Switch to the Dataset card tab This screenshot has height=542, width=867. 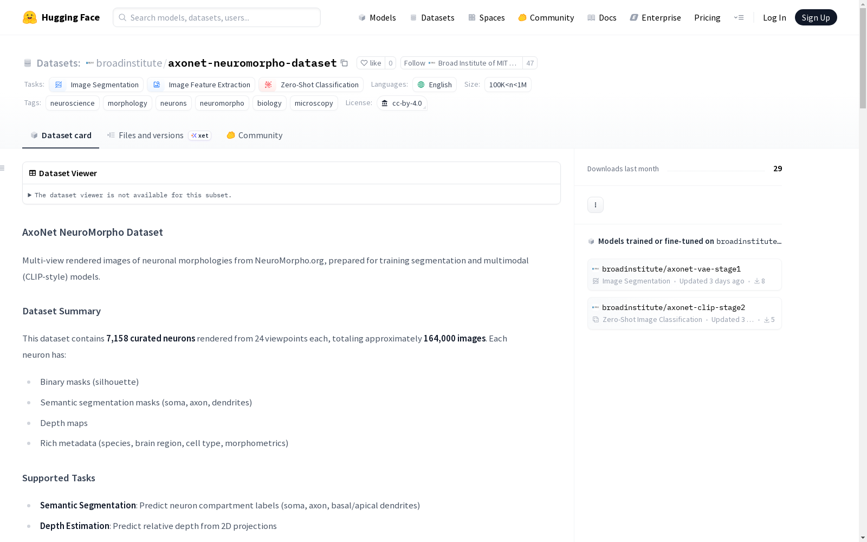(61, 135)
